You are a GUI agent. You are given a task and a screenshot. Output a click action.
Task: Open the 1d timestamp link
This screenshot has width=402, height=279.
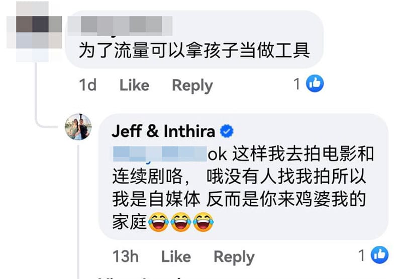[87, 85]
